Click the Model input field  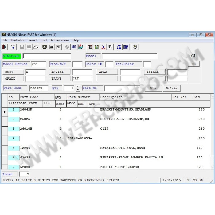[x=130, y=56]
